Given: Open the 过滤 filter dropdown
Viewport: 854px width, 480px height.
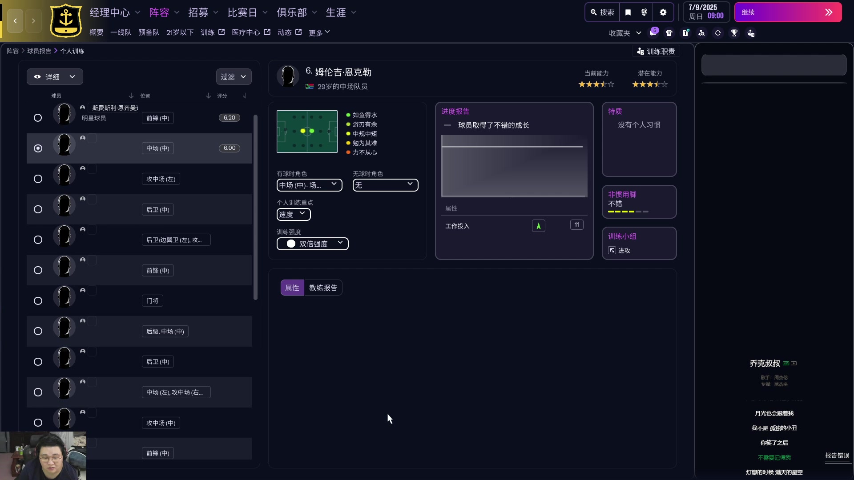Looking at the screenshot, I should [234, 76].
